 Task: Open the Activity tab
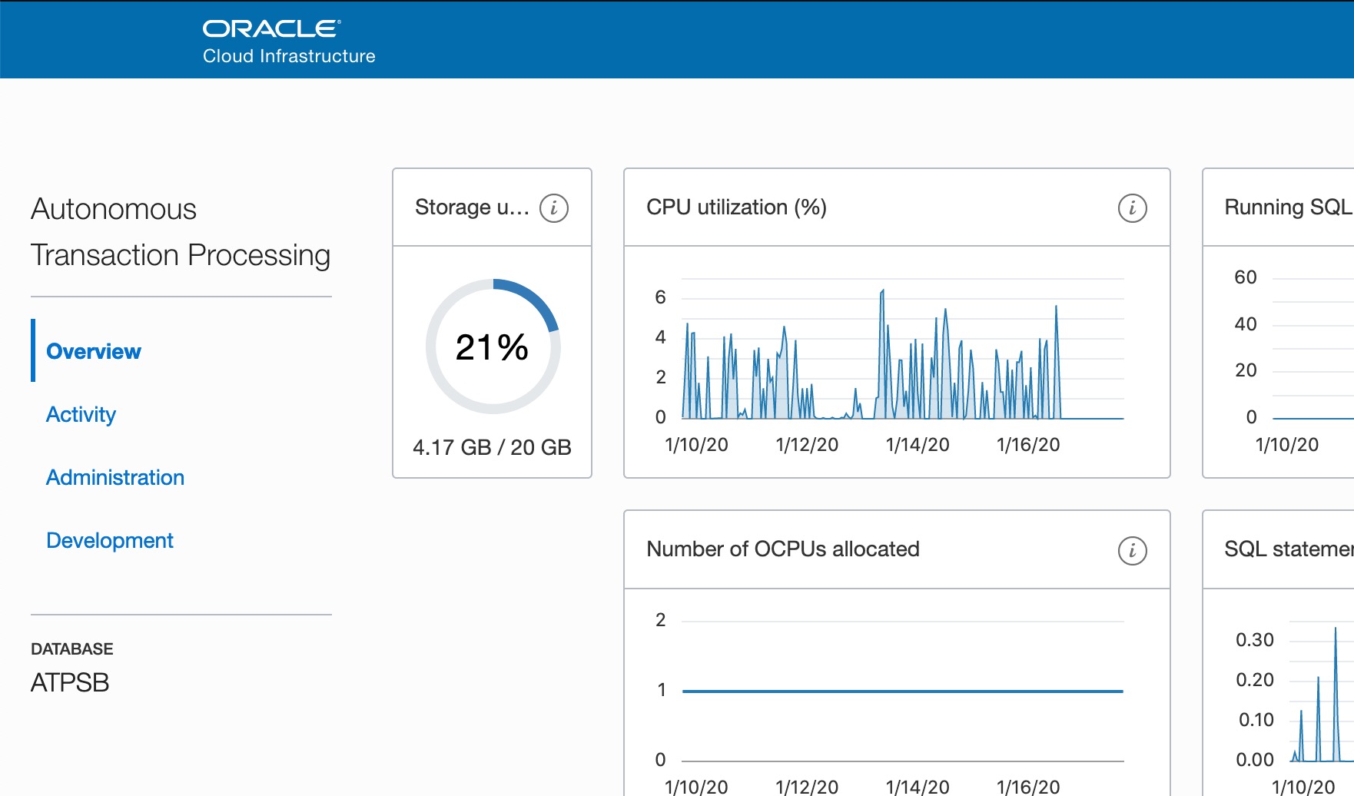[x=81, y=414]
